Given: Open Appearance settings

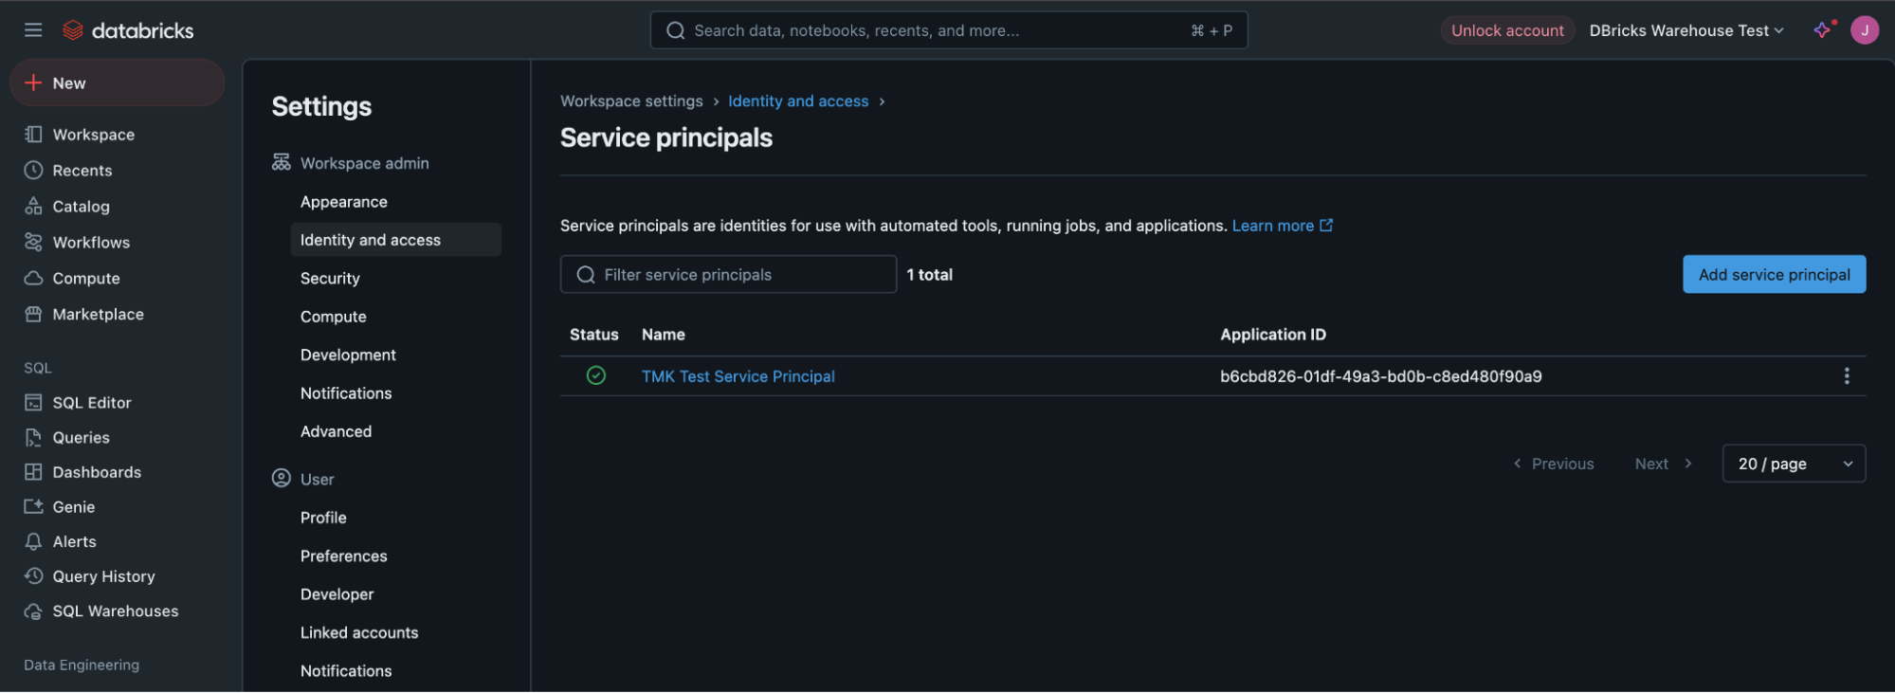Looking at the screenshot, I should pos(343,202).
